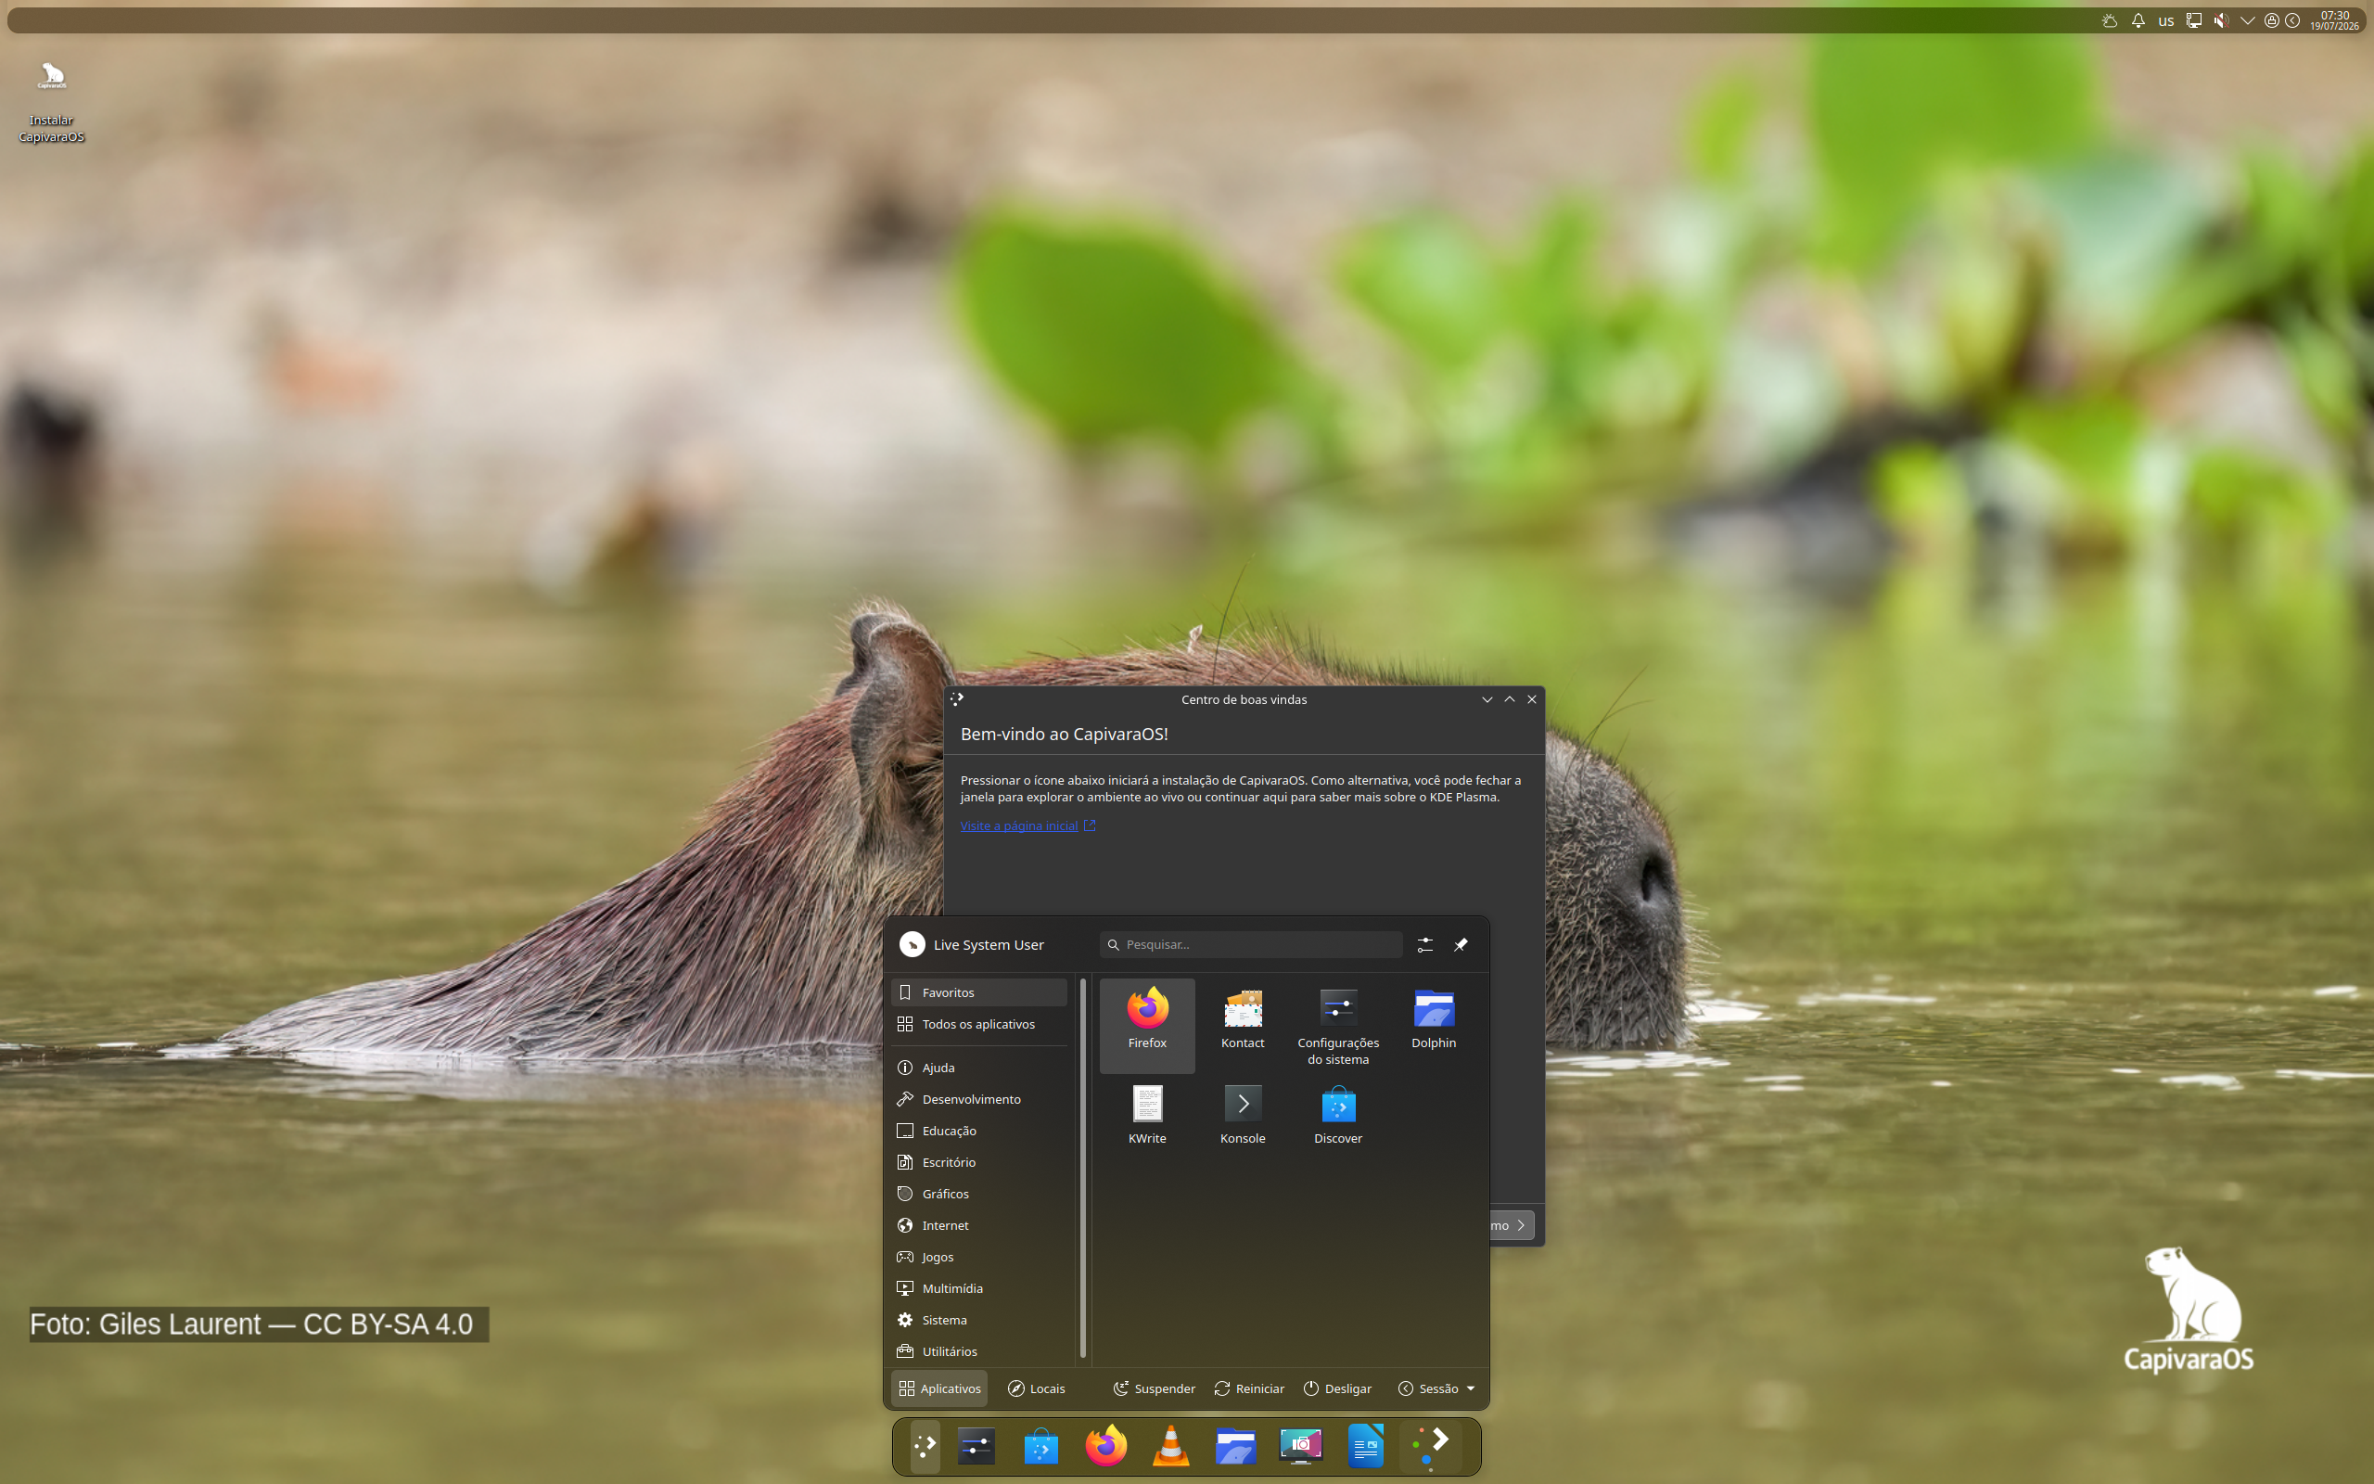2374x1484 pixels.
Task: Select Welcome Center task in the dock
Action: [x=1431, y=1446]
